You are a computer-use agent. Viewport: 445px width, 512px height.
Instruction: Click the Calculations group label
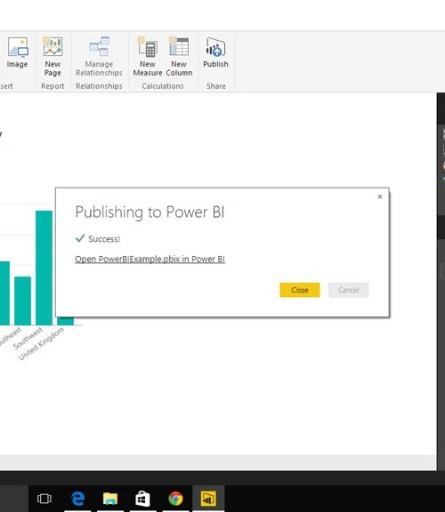coord(163,86)
